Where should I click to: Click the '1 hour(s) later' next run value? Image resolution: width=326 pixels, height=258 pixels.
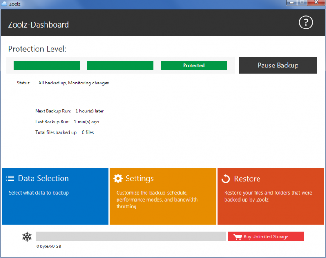tap(90, 111)
